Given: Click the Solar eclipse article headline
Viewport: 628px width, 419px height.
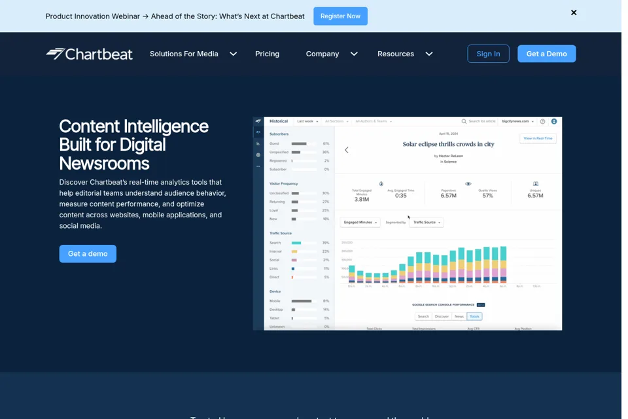Looking at the screenshot, I should 448,144.
